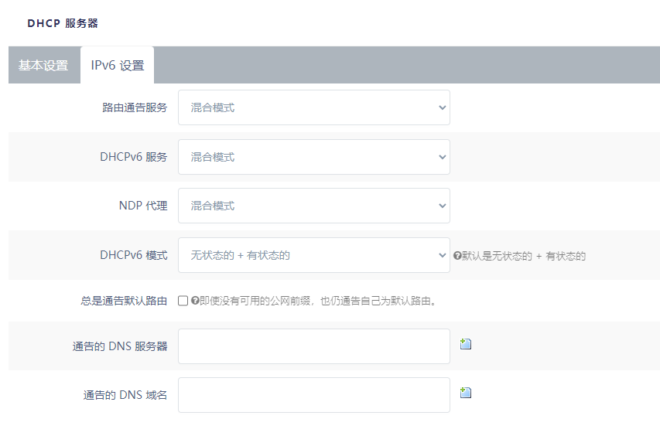This screenshot has width=660, height=436.
Task: Add another announced DNS server entry
Action: click(466, 344)
